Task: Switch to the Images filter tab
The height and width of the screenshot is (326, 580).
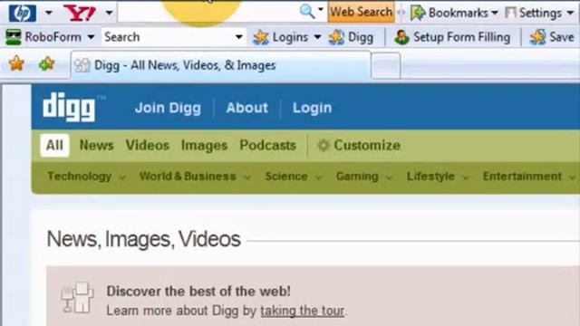Action: click(x=204, y=146)
